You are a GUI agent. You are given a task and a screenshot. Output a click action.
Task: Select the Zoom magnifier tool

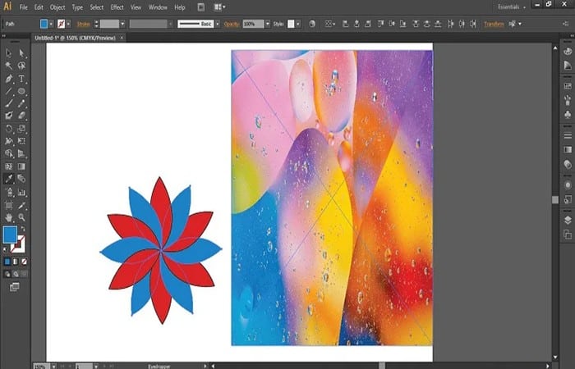pos(21,217)
